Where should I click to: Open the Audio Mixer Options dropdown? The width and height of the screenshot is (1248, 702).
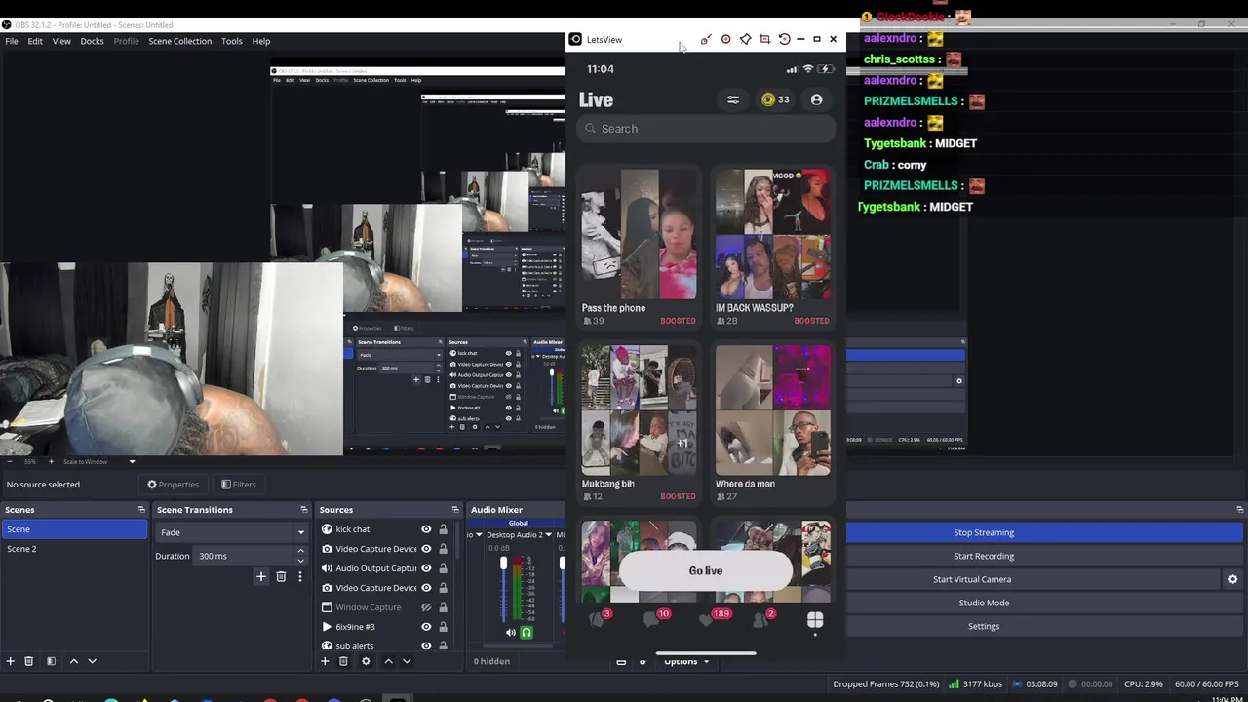point(685,662)
